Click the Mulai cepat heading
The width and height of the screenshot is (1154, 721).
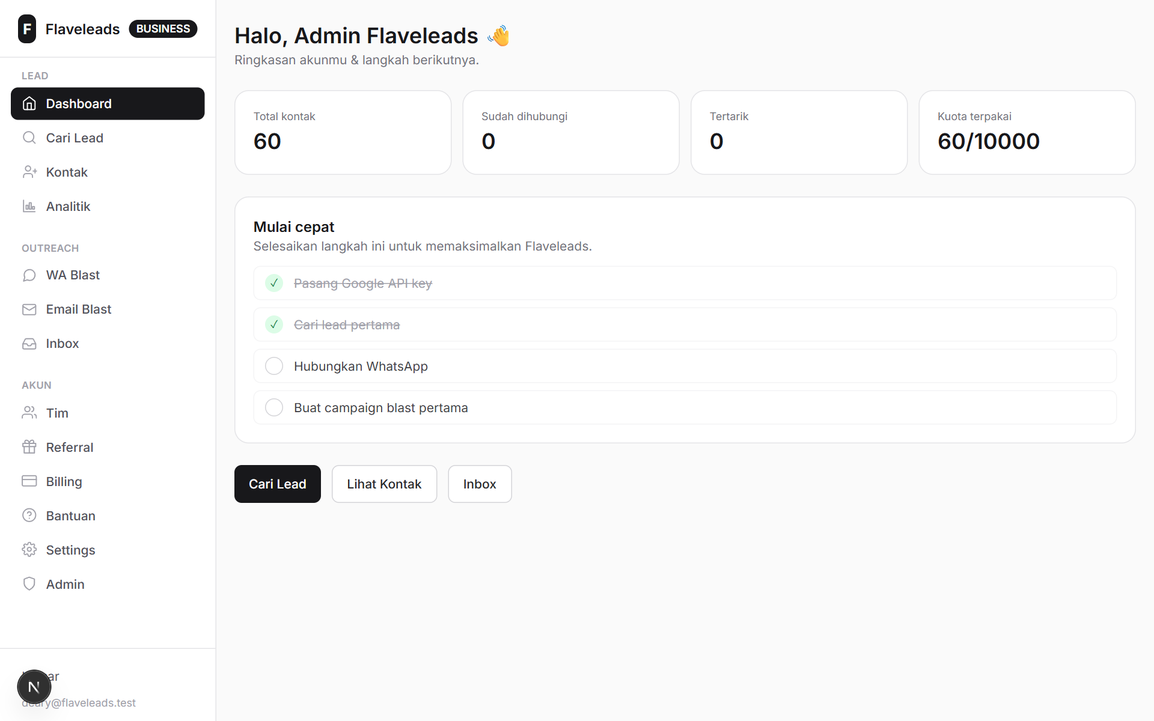(294, 227)
